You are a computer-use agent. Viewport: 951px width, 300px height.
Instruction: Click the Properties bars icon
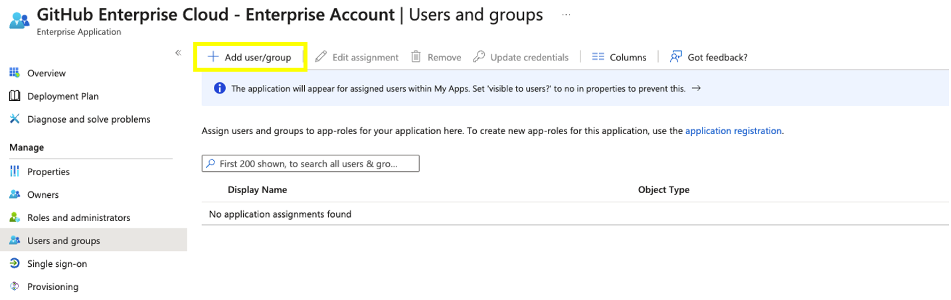coord(15,171)
